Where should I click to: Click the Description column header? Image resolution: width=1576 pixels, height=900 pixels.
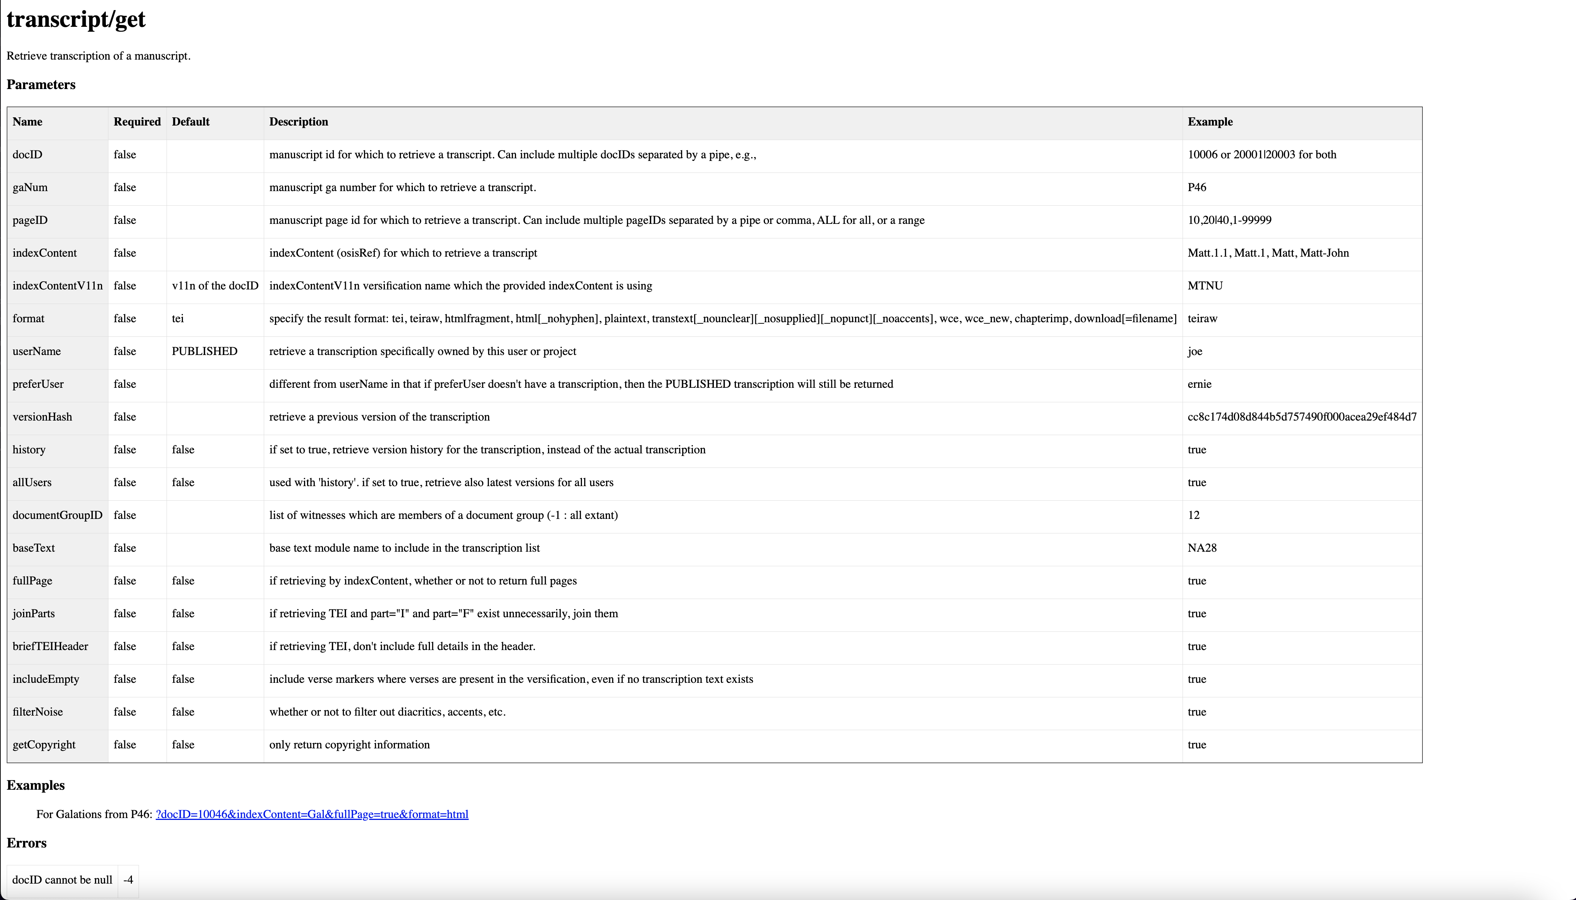click(x=298, y=122)
